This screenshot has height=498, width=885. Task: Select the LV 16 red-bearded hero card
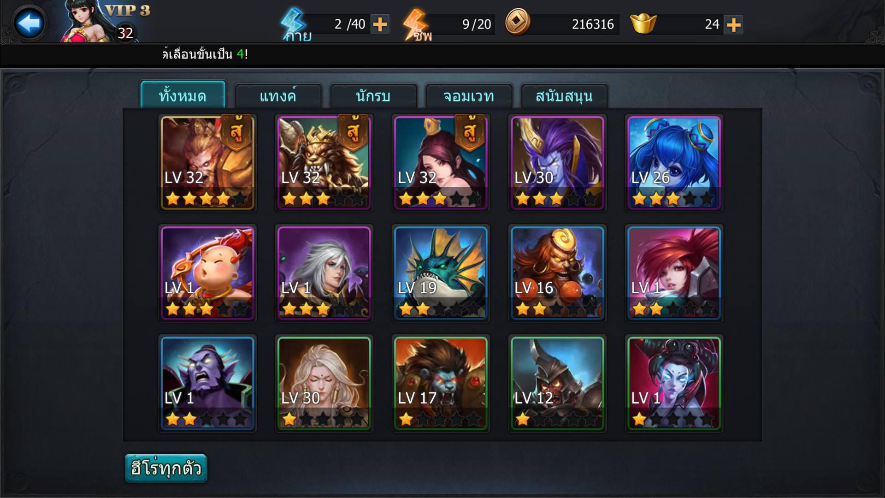(557, 273)
